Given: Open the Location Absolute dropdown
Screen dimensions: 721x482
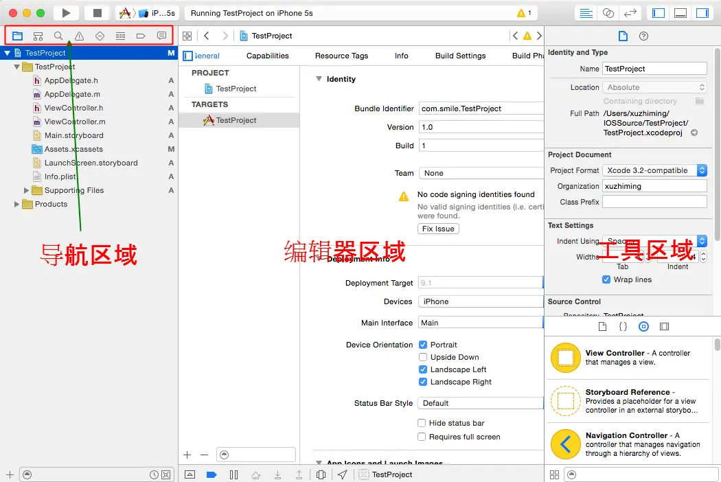Looking at the screenshot, I should tap(655, 87).
